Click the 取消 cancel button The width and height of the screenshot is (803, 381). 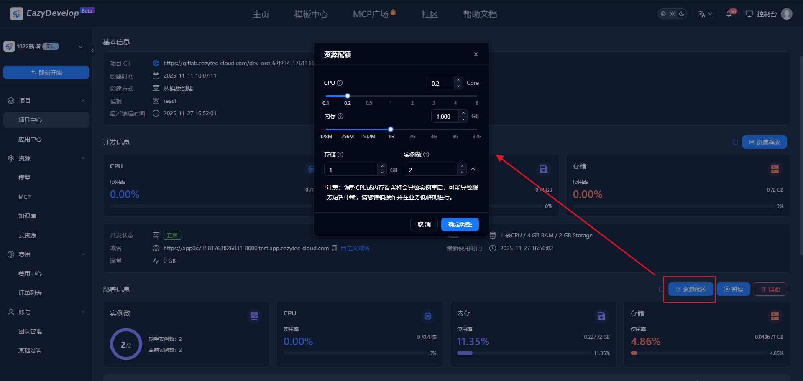pyautogui.click(x=424, y=224)
